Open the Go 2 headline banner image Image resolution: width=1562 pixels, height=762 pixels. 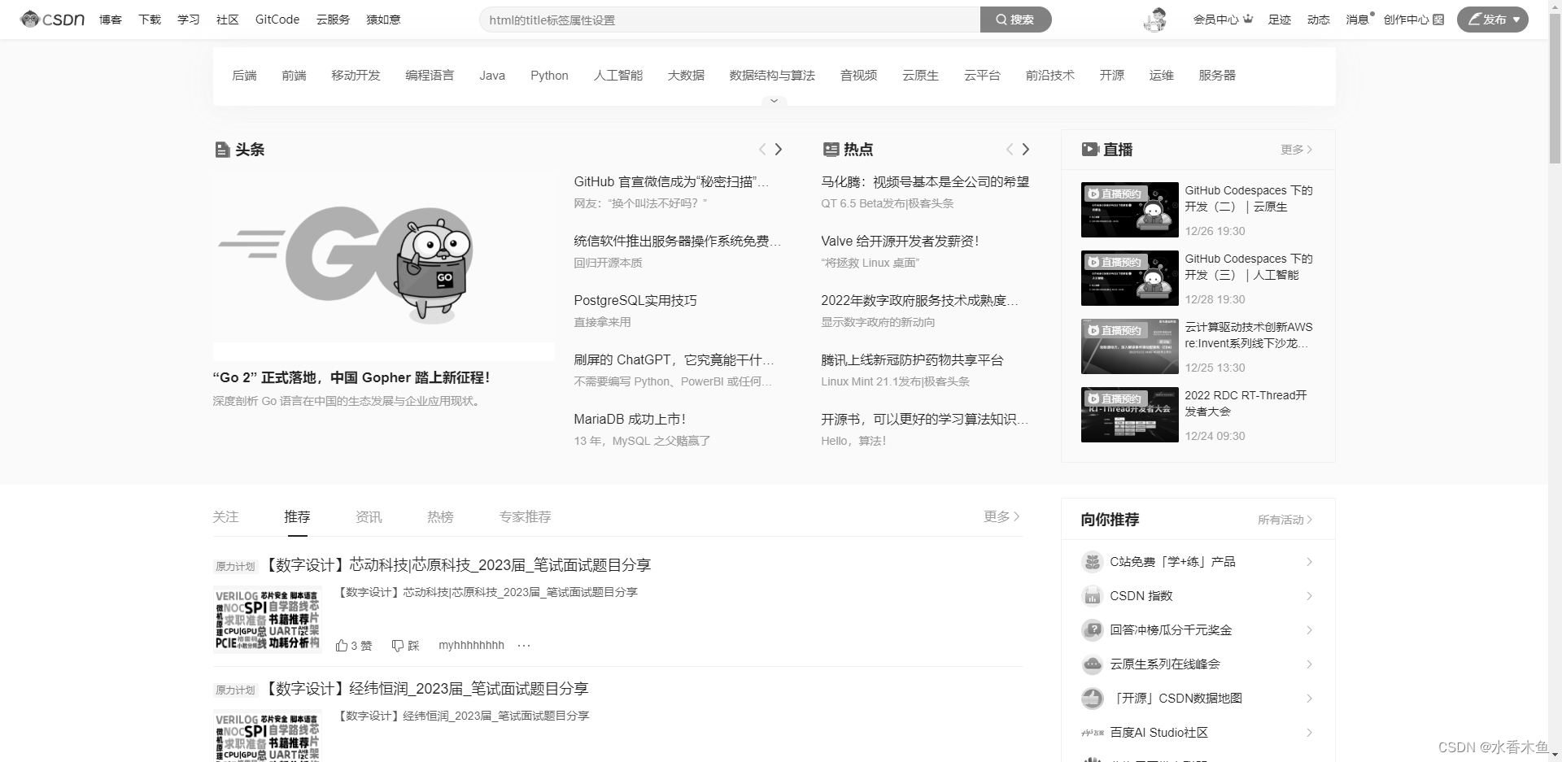coord(383,267)
